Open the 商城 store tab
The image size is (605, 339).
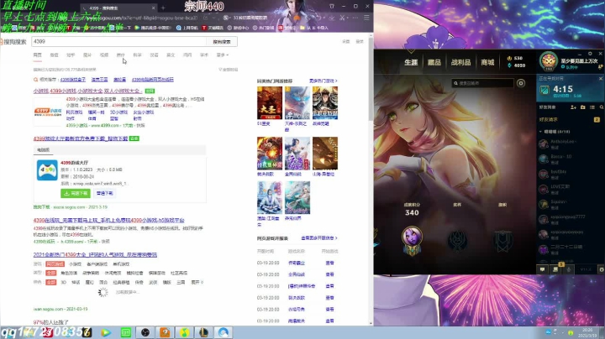click(x=487, y=62)
